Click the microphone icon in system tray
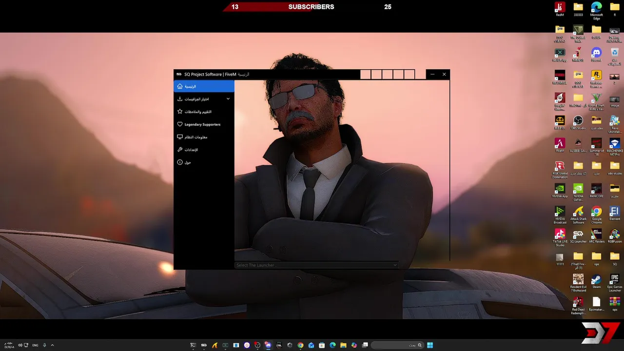The image size is (624, 351). click(x=44, y=345)
